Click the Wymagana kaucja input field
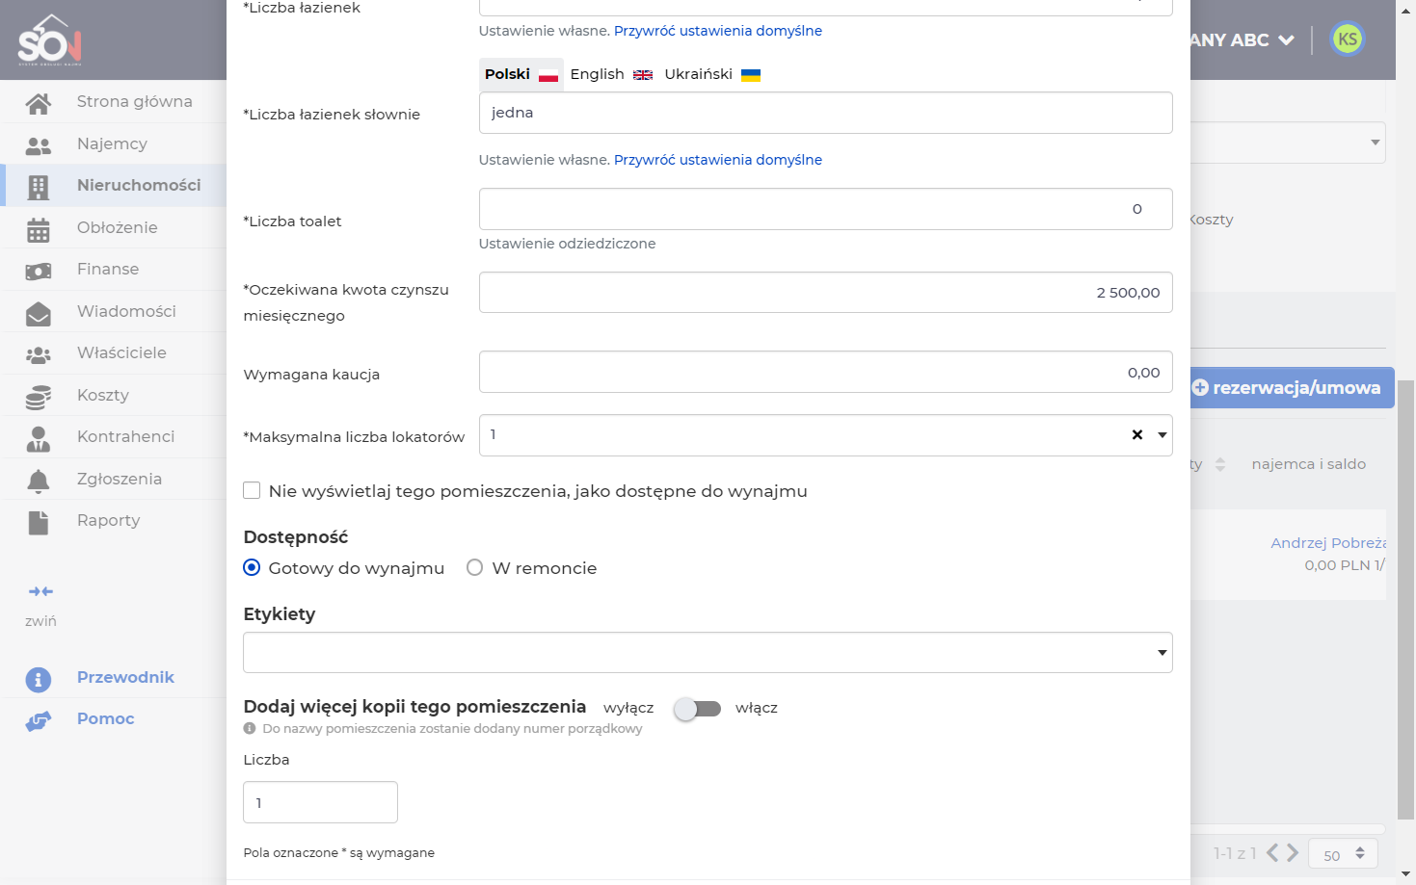The image size is (1416, 885). pos(825,372)
